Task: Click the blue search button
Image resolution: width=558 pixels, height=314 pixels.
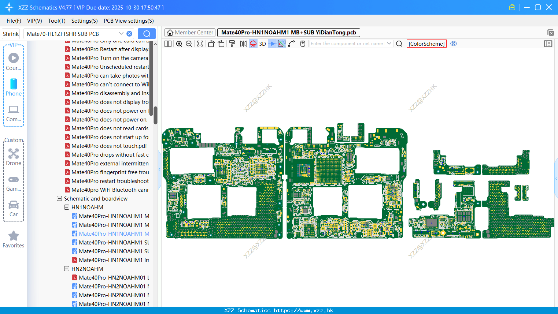Action: 147,34
